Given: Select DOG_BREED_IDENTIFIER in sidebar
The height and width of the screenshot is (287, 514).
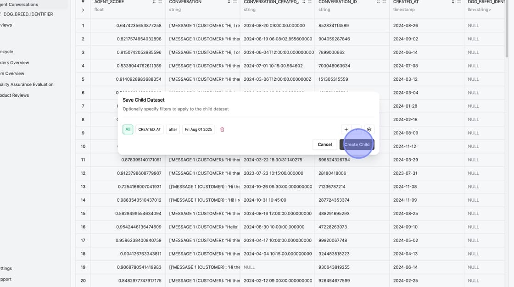Looking at the screenshot, I should [28, 14].
